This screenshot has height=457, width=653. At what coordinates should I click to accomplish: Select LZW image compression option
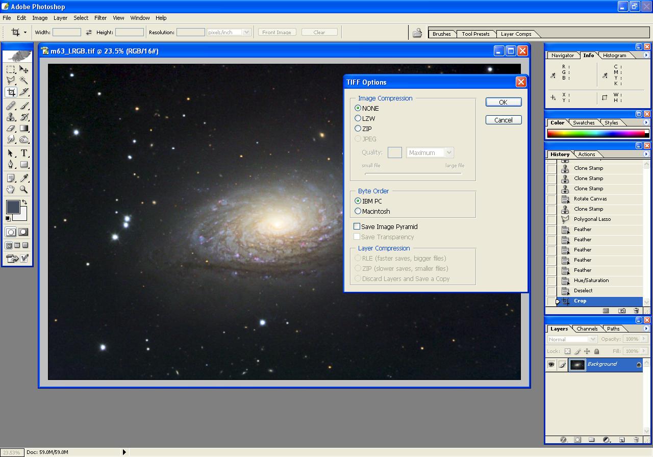pyautogui.click(x=358, y=118)
